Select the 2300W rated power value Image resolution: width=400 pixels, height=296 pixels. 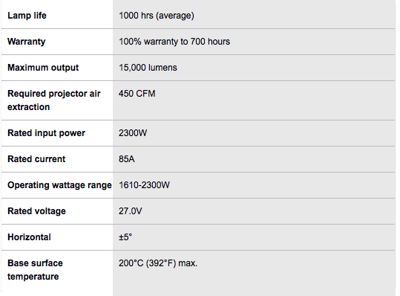tap(133, 133)
